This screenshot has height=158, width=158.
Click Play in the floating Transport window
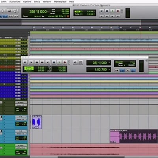point(59,62)
